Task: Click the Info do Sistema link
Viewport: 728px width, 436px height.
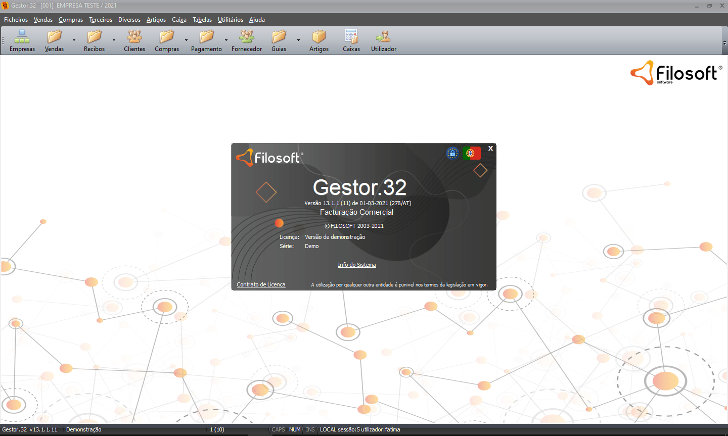Action: (357, 265)
